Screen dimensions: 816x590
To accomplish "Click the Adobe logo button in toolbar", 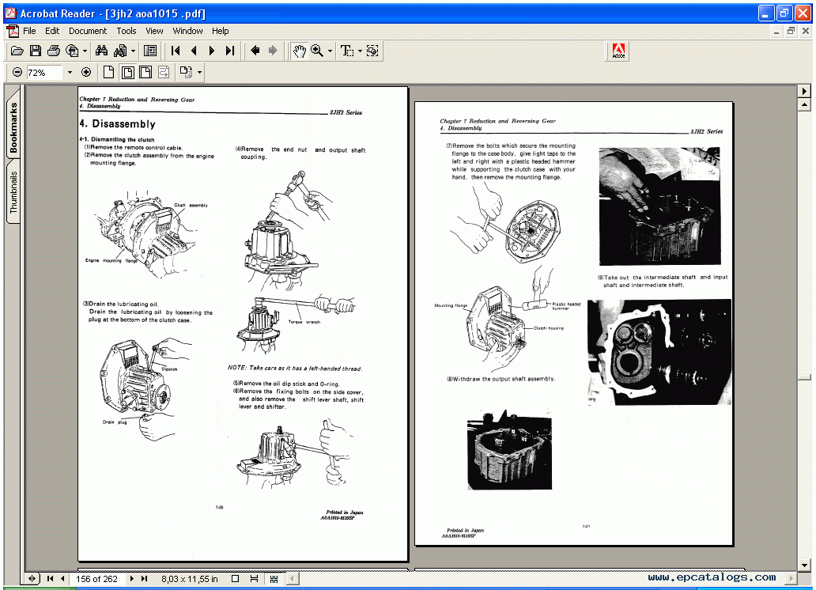I will click(x=618, y=51).
